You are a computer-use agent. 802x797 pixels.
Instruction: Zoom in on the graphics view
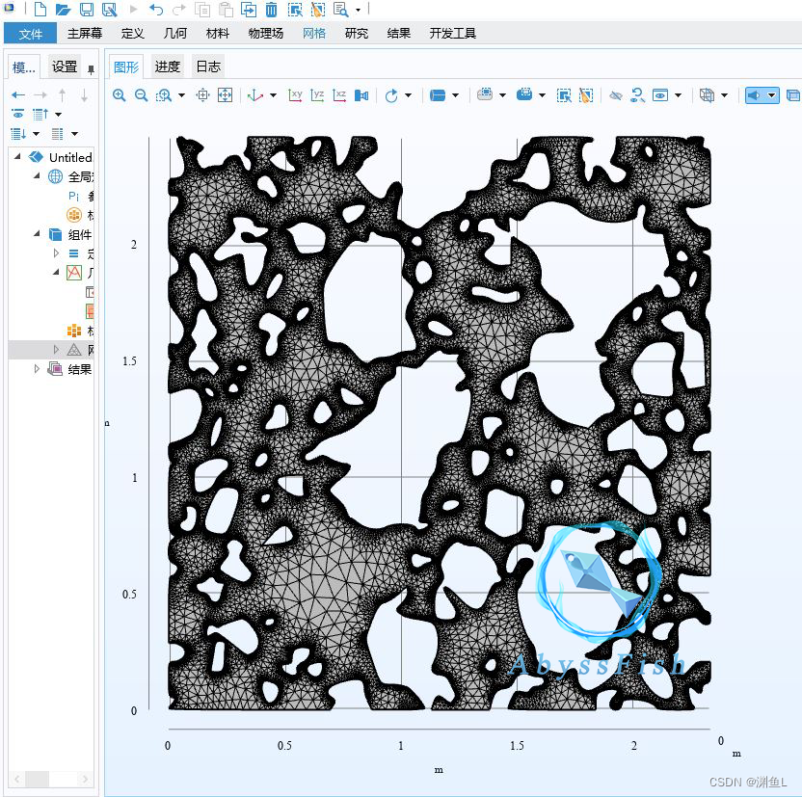[120, 95]
